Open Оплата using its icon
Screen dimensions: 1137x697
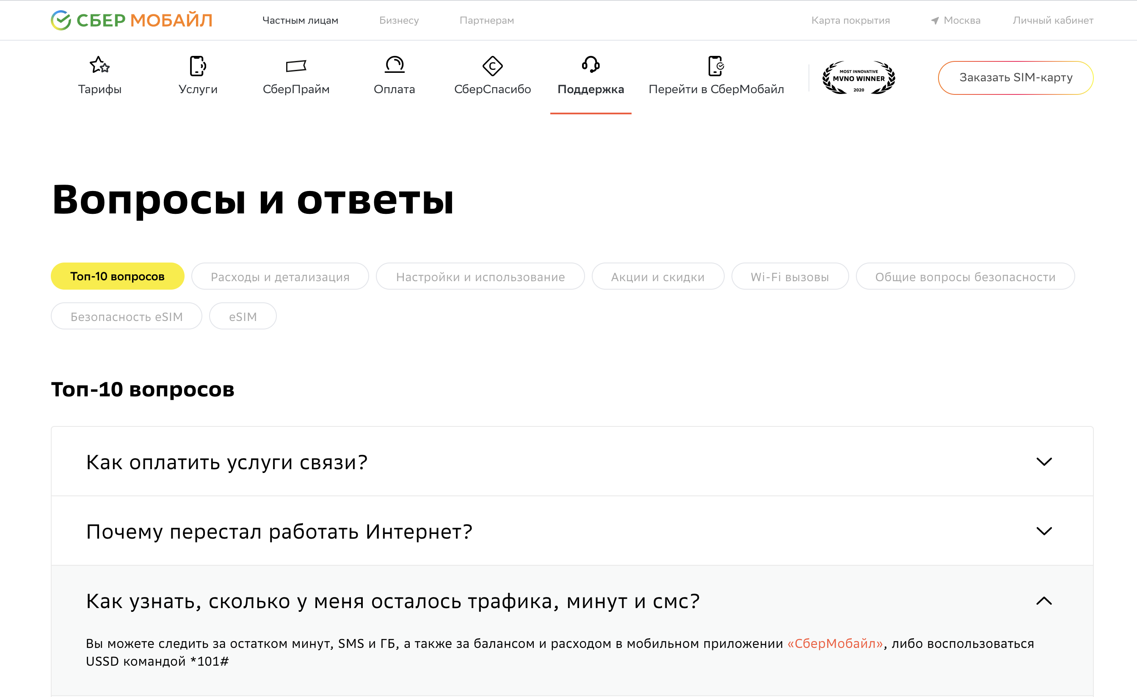[x=395, y=66]
